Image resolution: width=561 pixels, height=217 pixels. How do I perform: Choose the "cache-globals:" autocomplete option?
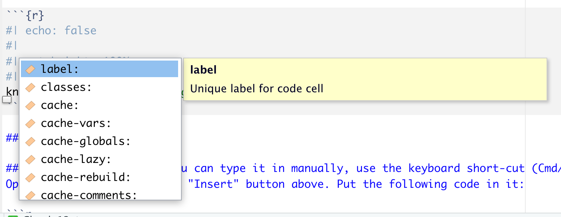85,141
